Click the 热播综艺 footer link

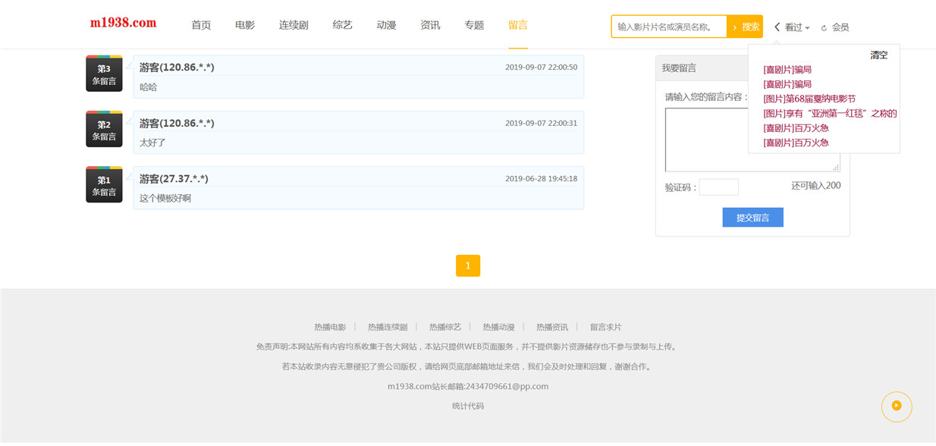pyautogui.click(x=445, y=328)
